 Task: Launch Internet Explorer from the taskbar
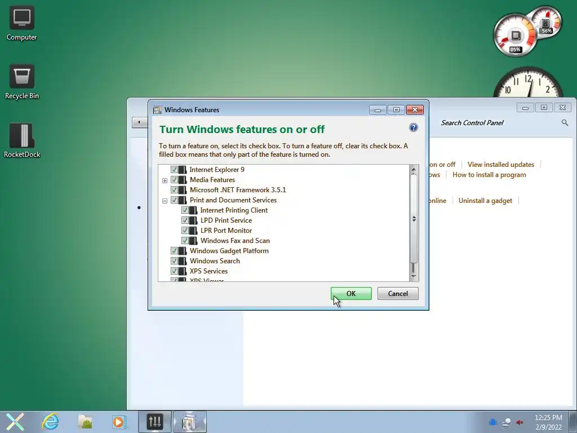pos(50,422)
